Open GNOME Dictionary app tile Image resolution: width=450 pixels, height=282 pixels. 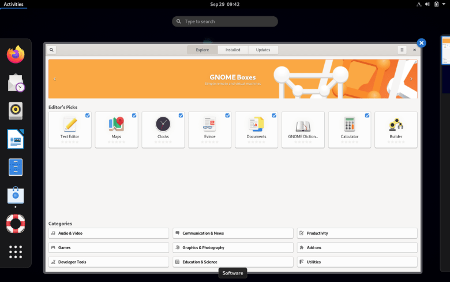[303, 130]
